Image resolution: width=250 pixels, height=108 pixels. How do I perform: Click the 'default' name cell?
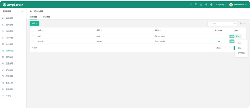click(40, 41)
